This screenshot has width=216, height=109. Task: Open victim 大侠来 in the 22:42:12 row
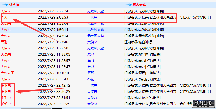(92, 86)
